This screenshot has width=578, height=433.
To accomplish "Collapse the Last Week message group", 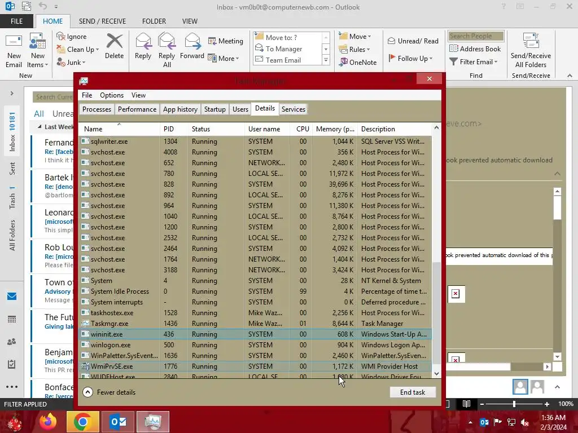I will pyautogui.click(x=40, y=127).
